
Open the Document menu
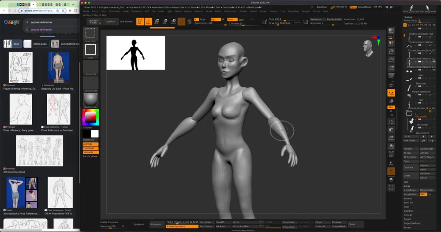coord(115,11)
